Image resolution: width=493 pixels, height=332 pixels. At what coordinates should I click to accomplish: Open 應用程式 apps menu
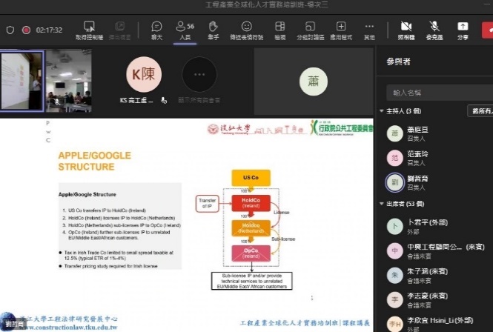click(x=341, y=31)
